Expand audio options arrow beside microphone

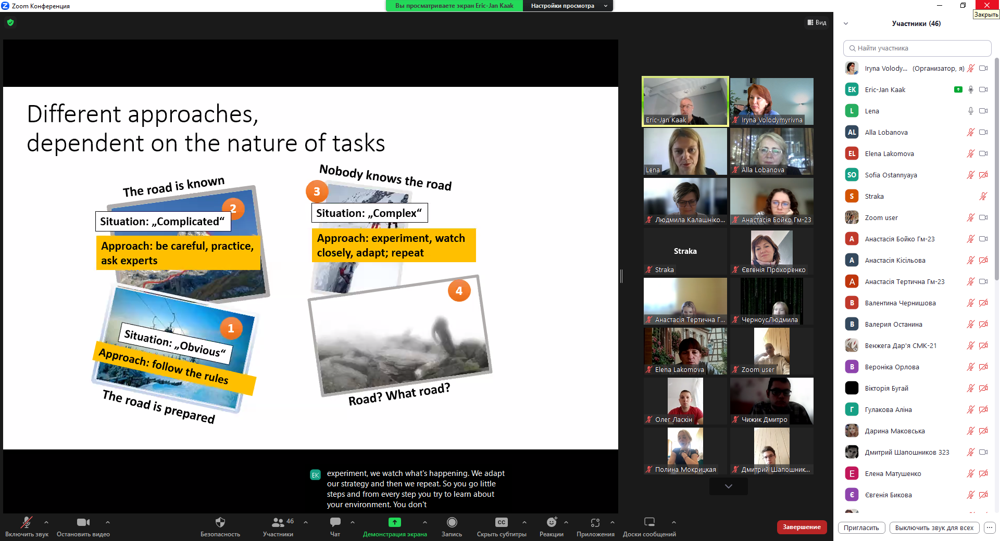click(x=46, y=522)
